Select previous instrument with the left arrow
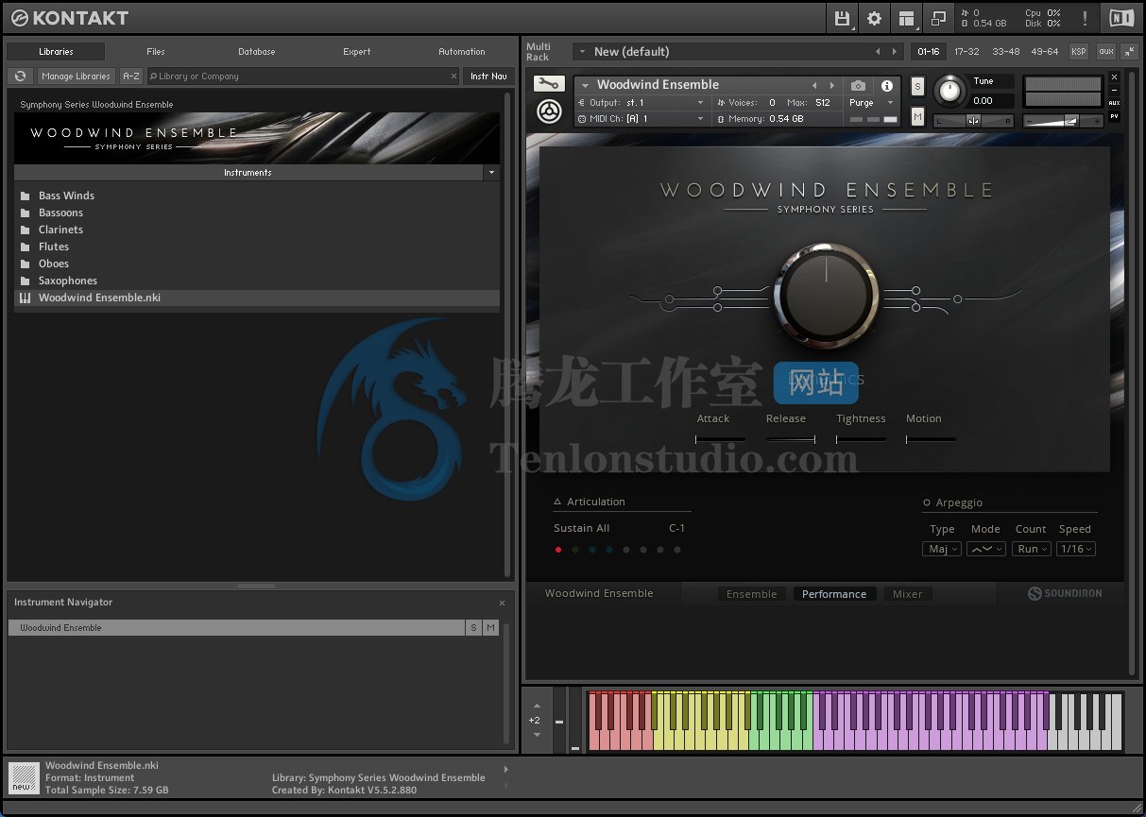The image size is (1146, 817). [x=814, y=85]
